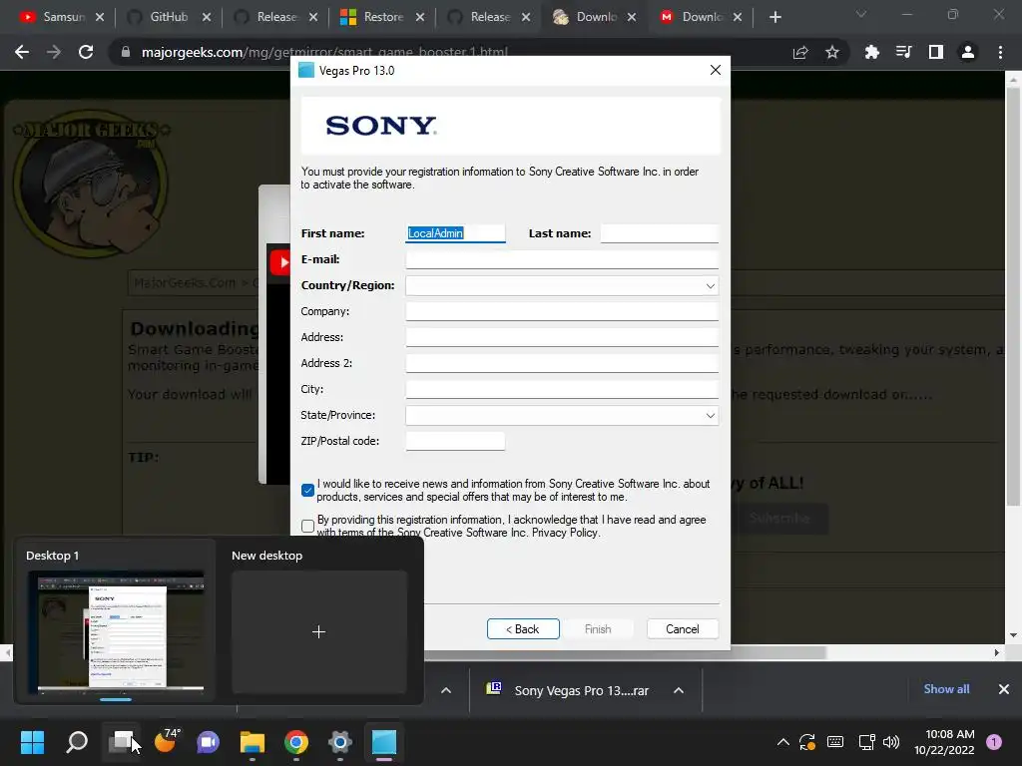
Task: Uncheck receive news from Sony checkbox
Action: [308, 490]
